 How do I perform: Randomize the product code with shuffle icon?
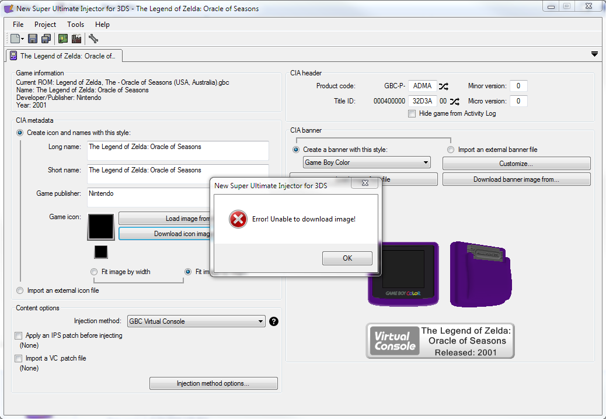pyautogui.click(x=443, y=86)
